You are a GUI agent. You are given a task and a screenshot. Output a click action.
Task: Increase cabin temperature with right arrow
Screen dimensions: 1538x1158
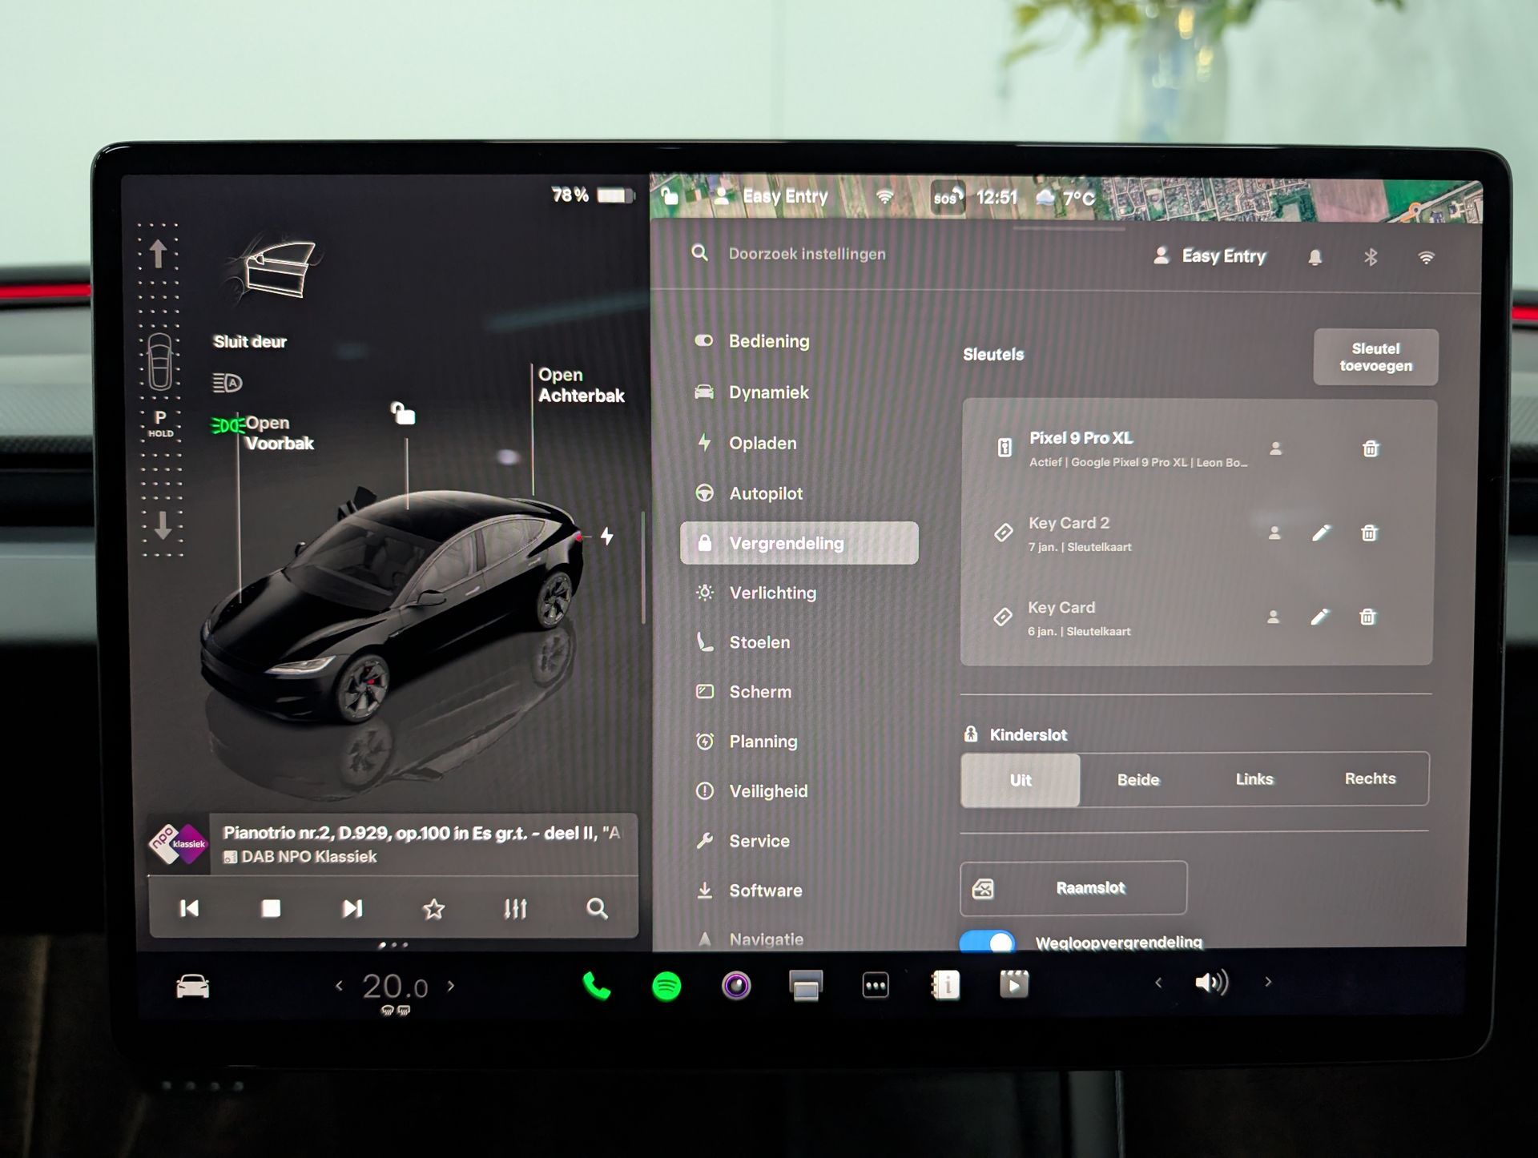[451, 986]
